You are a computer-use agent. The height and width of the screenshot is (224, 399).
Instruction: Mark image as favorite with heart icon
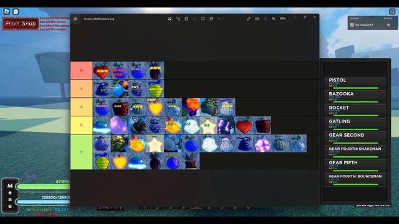pyautogui.click(x=195, y=19)
